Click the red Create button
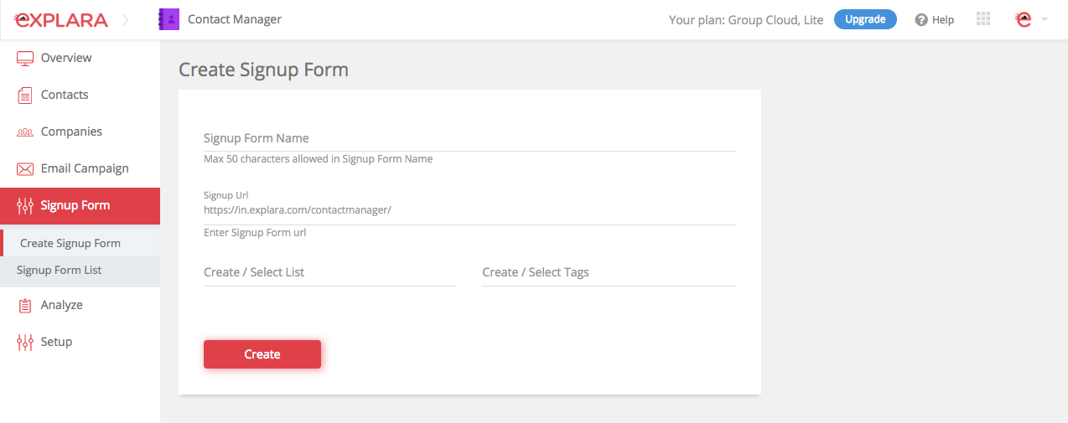The width and height of the screenshot is (1068, 423). 262,354
